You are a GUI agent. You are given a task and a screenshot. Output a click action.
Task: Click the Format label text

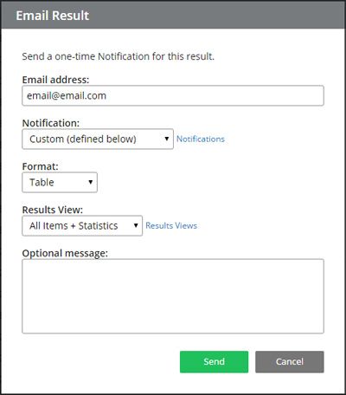coord(40,166)
